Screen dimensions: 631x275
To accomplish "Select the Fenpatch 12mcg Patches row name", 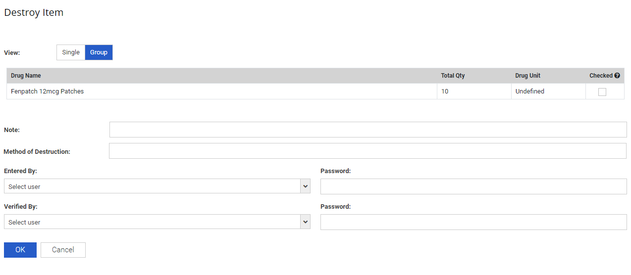I will point(47,92).
